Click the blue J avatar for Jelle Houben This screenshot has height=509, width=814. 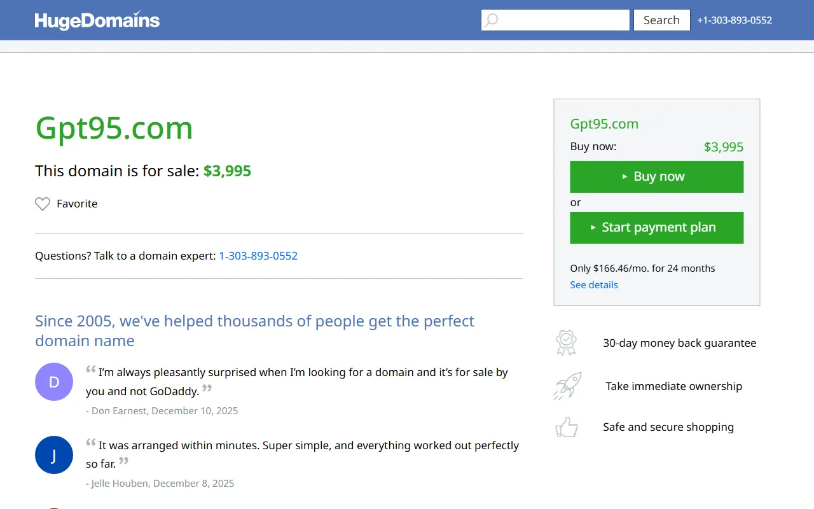click(x=54, y=455)
